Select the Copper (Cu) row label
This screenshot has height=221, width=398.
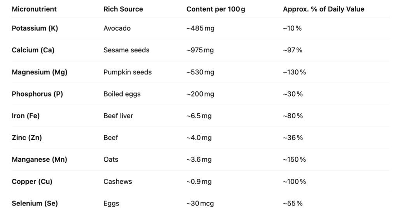coord(32,181)
